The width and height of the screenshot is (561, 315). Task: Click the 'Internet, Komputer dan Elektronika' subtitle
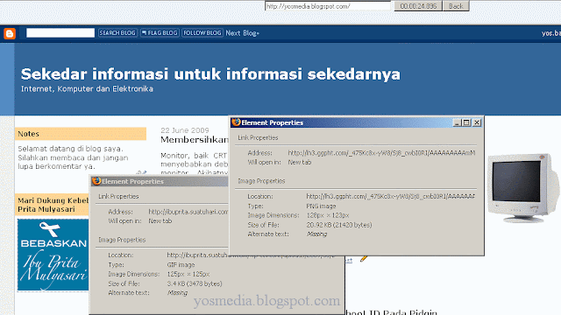87,89
